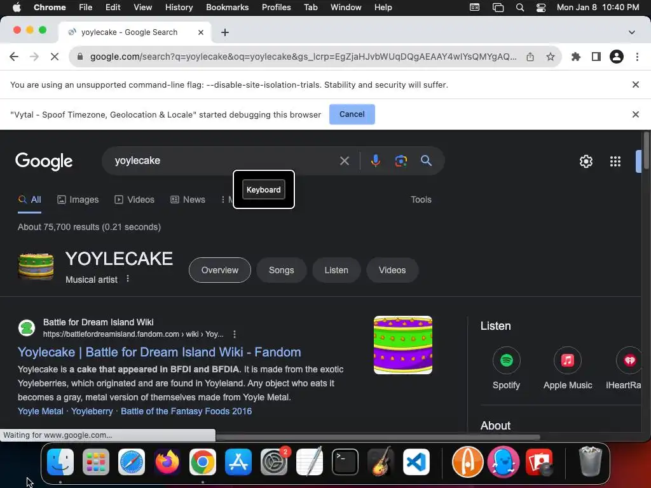Open the History menu
This screenshot has height=488, width=651.
pyautogui.click(x=179, y=8)
